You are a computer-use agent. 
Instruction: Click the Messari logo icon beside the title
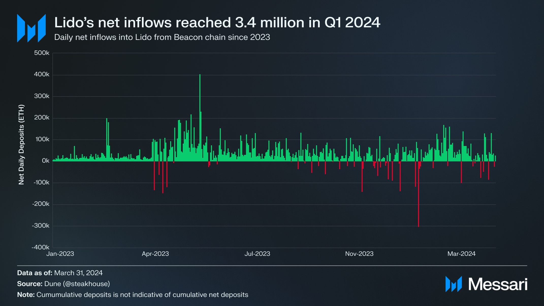31,28
